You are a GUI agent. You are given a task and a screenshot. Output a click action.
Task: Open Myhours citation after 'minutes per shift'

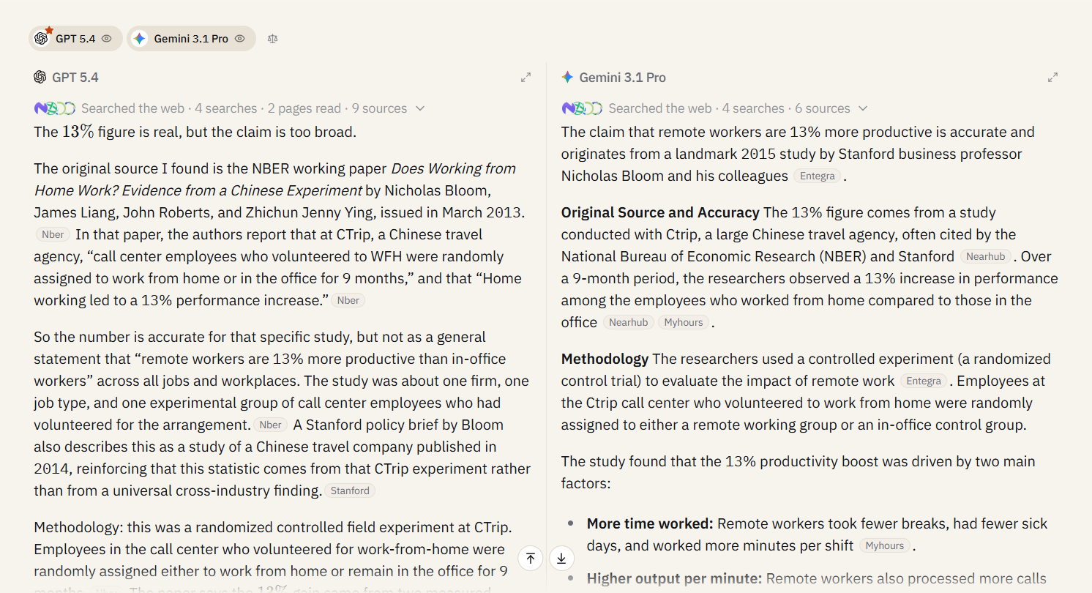tap(885, 546)
